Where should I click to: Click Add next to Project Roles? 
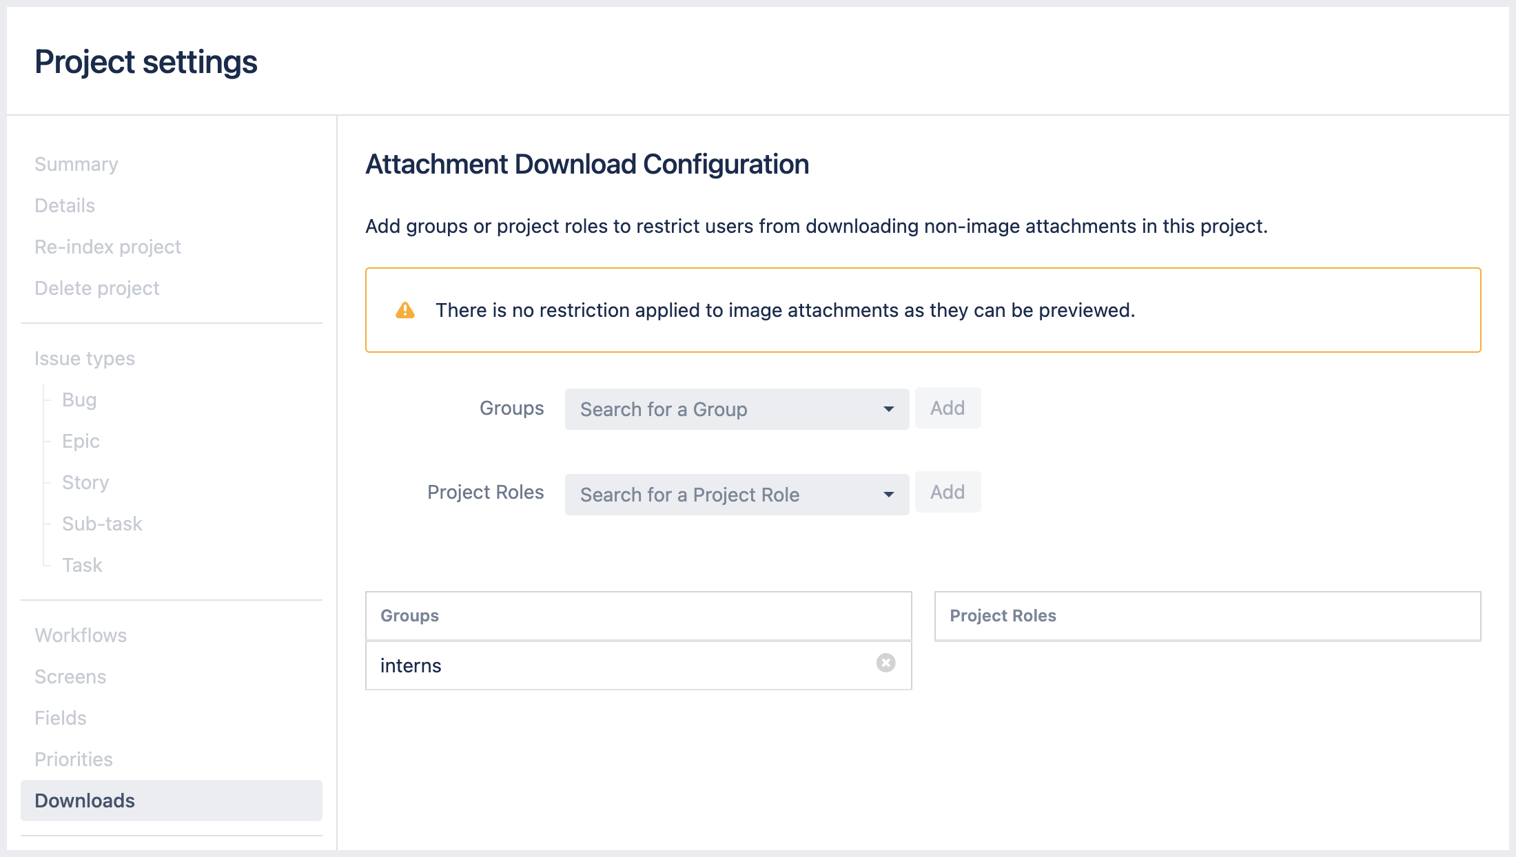pyautogui.click(x=947, y=492)
